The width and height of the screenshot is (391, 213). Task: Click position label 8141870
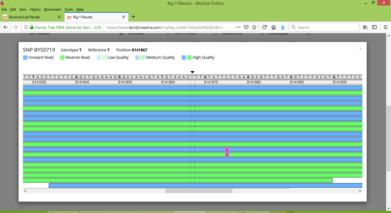[211, 82]
